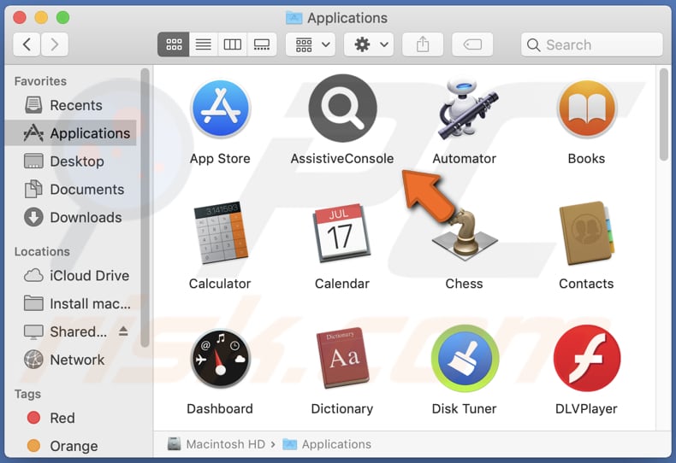Click the Edit Tags toolbar button
This screenshot has width=676, height=463.
(x=472, y=44)
